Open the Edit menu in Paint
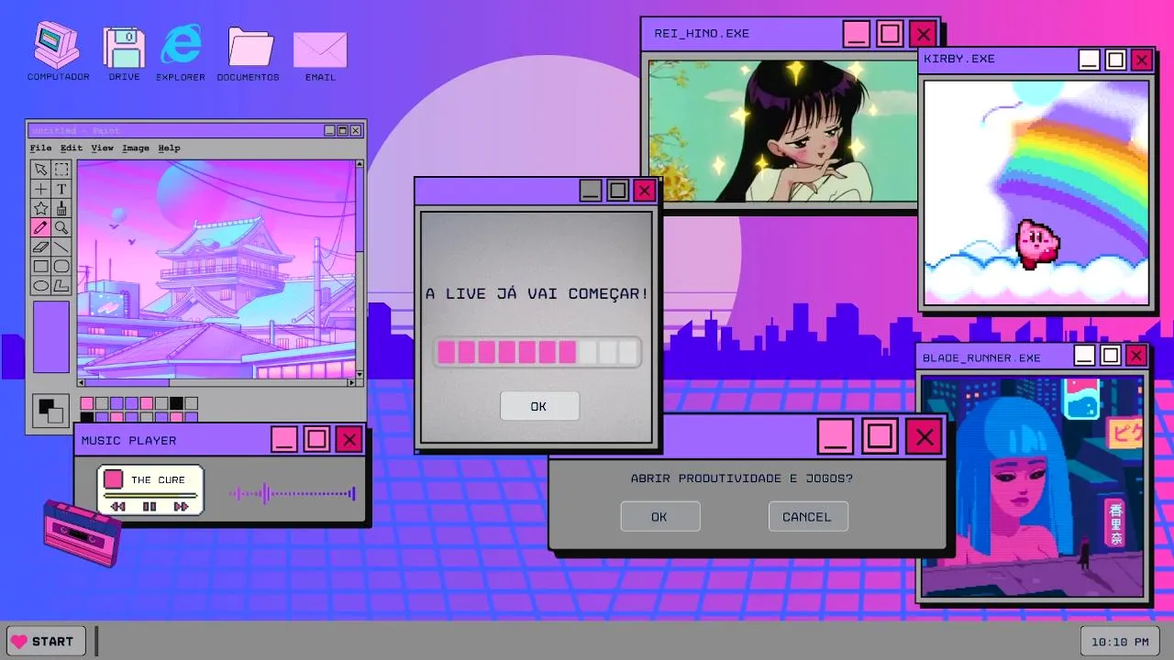Viewport: 1174px width, 660px height. click(72, 148)
